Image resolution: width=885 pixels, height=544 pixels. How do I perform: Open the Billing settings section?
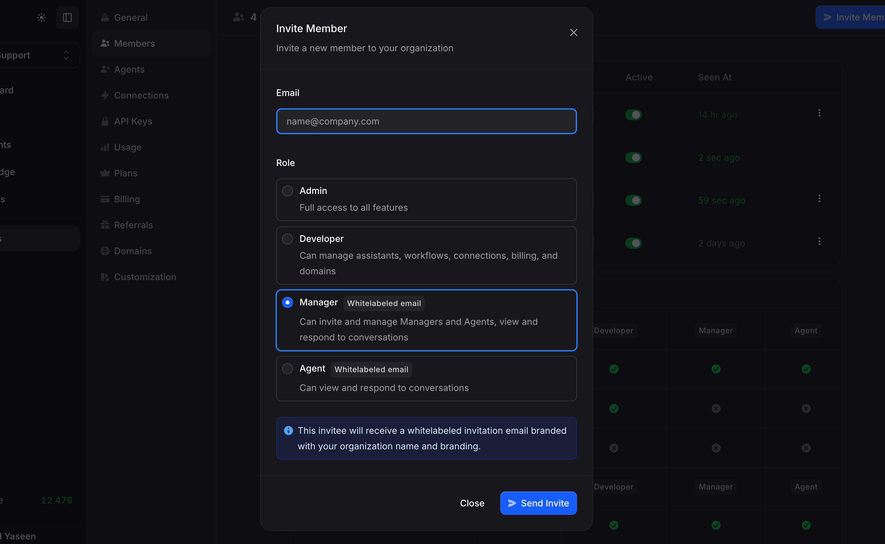click(127, 199)
